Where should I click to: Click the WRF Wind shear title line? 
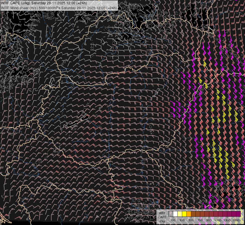coord(59,8)
